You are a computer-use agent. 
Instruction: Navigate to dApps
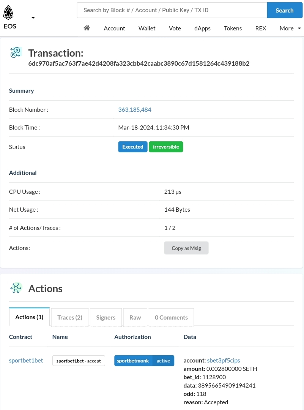pyautogui.click(x=202, y=28)
